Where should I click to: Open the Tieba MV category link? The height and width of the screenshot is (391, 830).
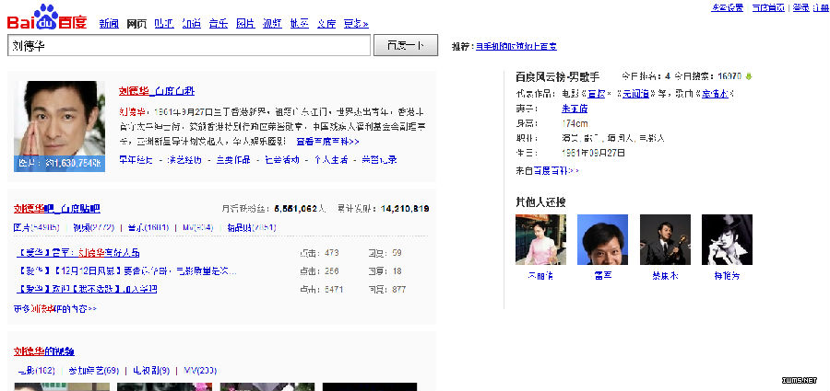pyautogui.click(x=198, y=228)
